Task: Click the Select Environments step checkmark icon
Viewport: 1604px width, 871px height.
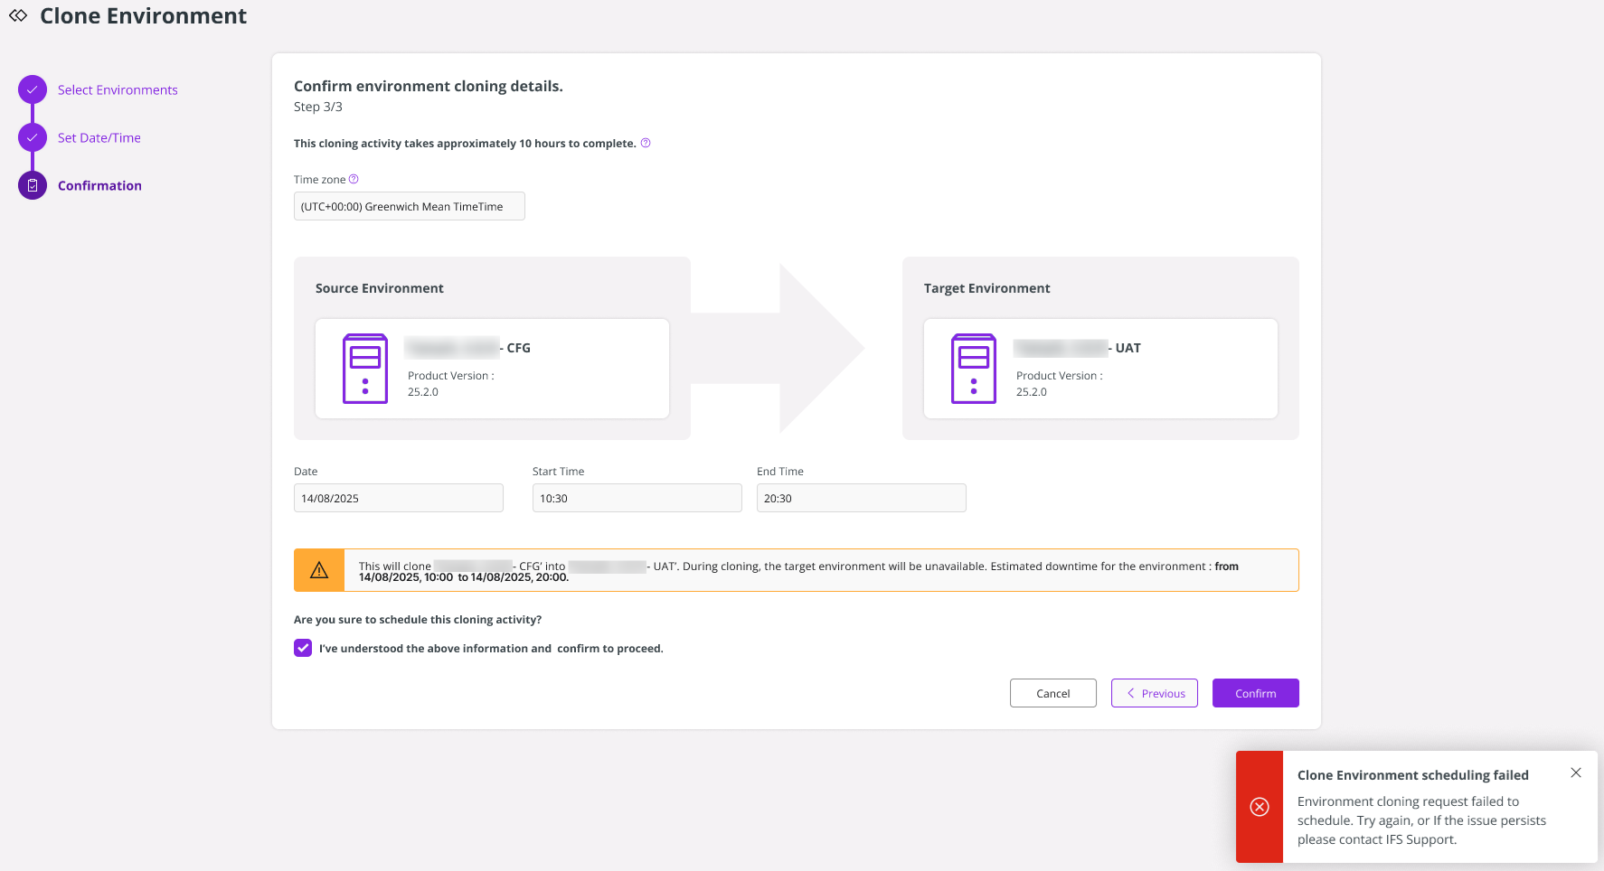Action: tap(33, 89)
